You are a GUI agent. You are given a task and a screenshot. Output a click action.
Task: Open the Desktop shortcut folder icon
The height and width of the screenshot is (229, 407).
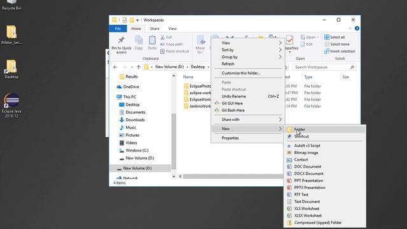tap(11, 69)
